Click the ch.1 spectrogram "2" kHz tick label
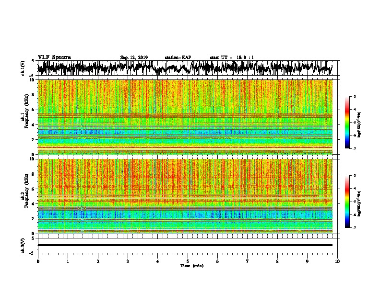The height and width of the screenshot is (293, 380). pyautogui.click(x=34, y=139)
